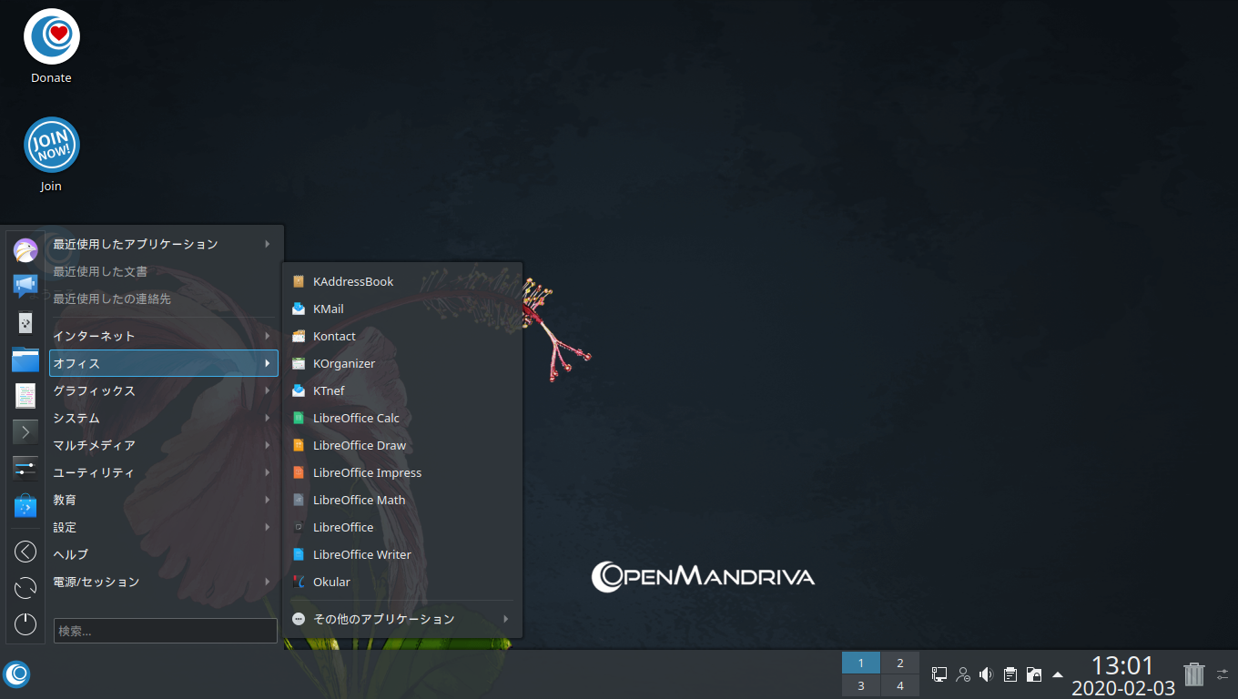Launch KTnef from Office submenu

click(x=401, y=390)
